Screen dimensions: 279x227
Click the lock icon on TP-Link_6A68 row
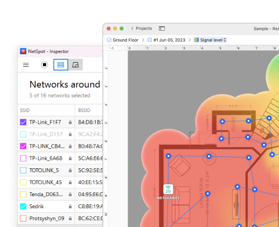pos(70,158)
